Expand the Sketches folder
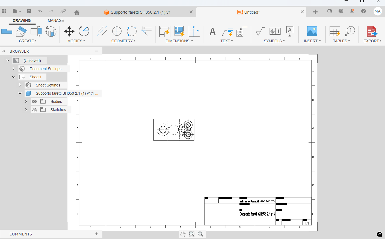Viewport: 385px width, 239px height. (26, 110)
